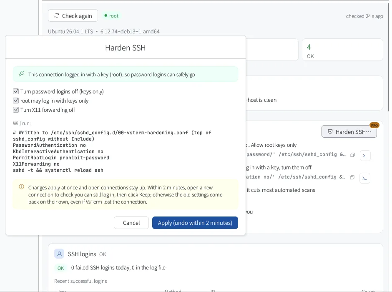This screenshot has height=292, width=392.
Task: Click the shield icon on Harden SSH button
Action: pyautogui.click(x=330, y=132)
